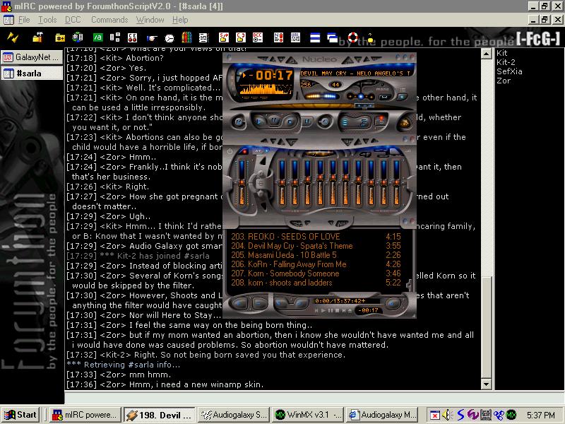
Task: Switch to the GalaxyNet status window
Action: pyautogui.click(x=32, y=57)
